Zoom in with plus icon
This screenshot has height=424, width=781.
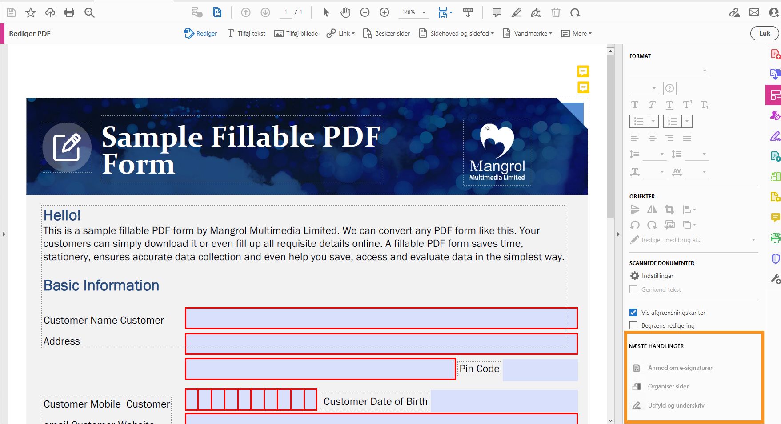point(384,12)
